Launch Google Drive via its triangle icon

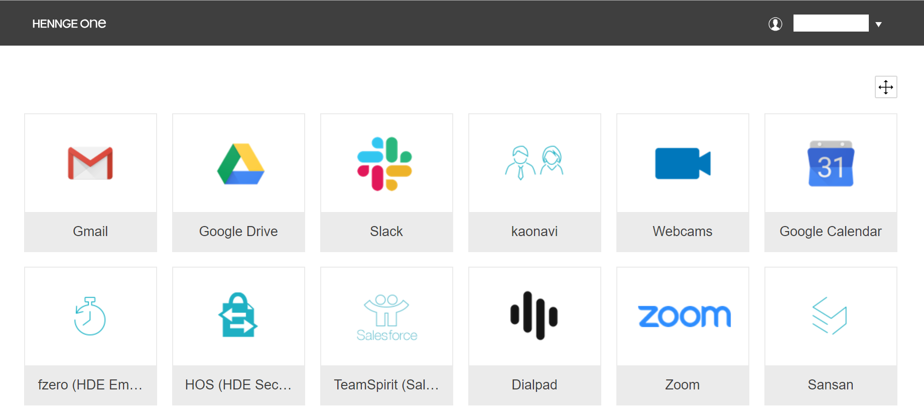240,164
